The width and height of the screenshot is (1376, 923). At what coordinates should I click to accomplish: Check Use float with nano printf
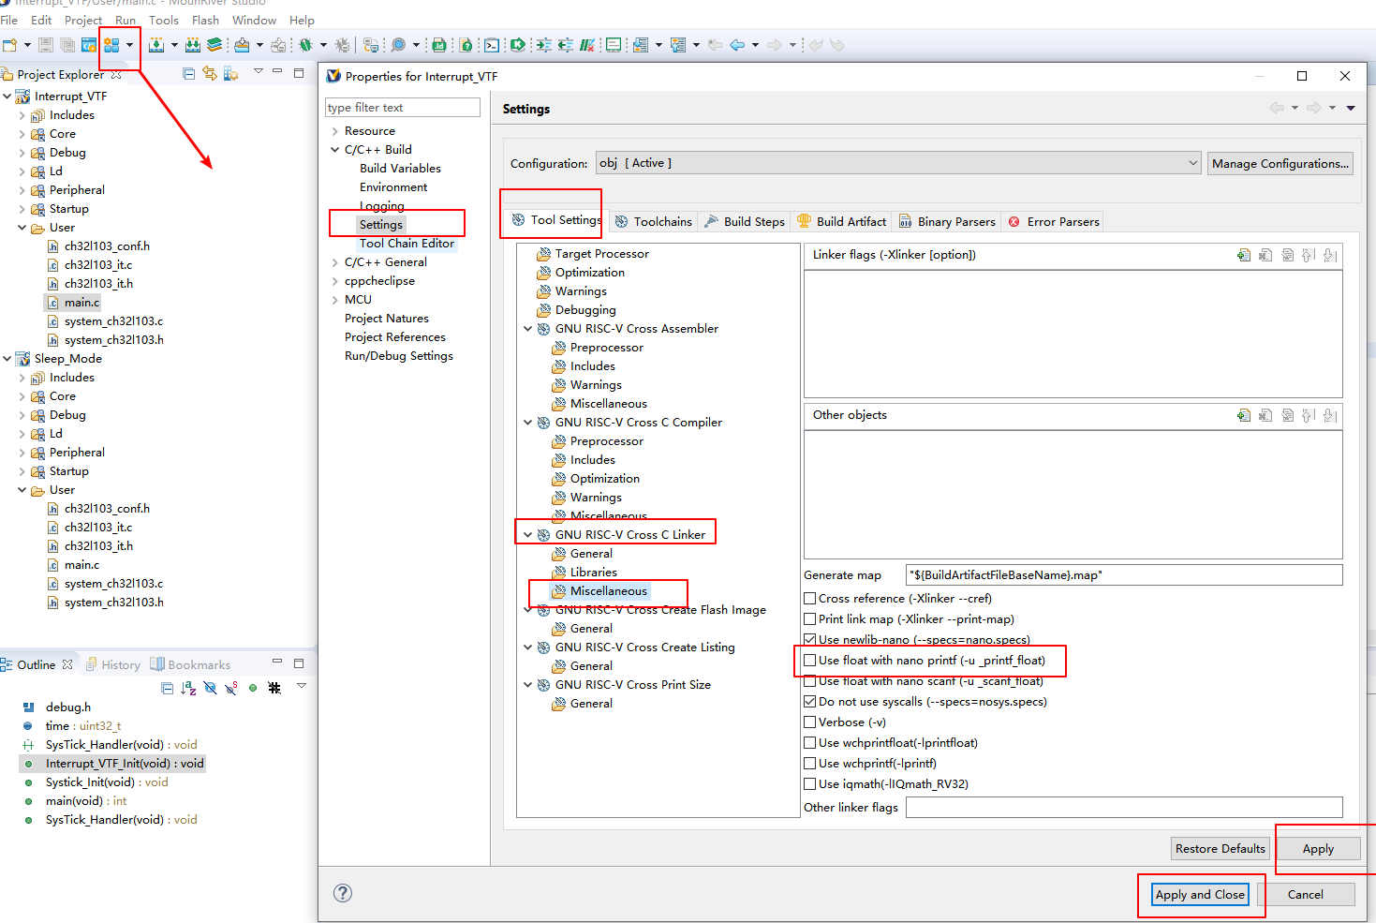click(x=809, y=660)
